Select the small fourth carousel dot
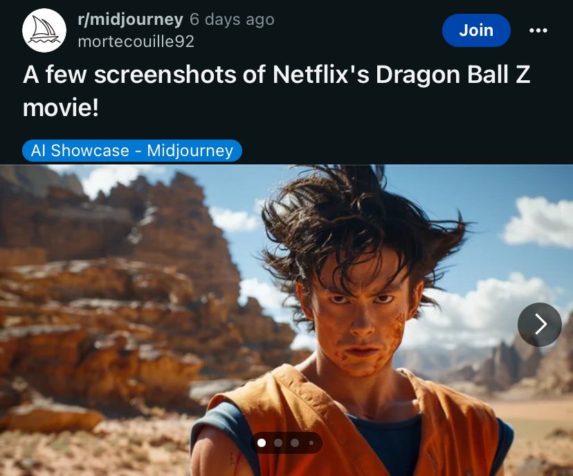This screenshot has height=476, width=573. pyautogui.click(x=311, y=443)
